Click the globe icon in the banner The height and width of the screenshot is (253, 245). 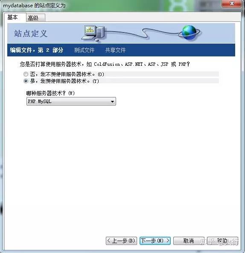(x=189, y=32)
